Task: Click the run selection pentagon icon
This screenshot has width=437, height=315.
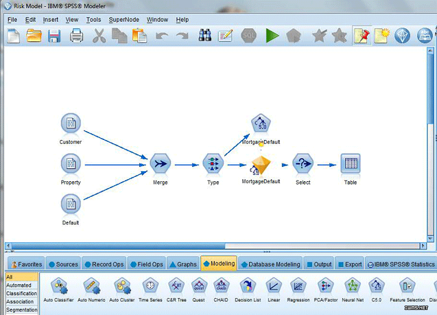Action: 293,36
